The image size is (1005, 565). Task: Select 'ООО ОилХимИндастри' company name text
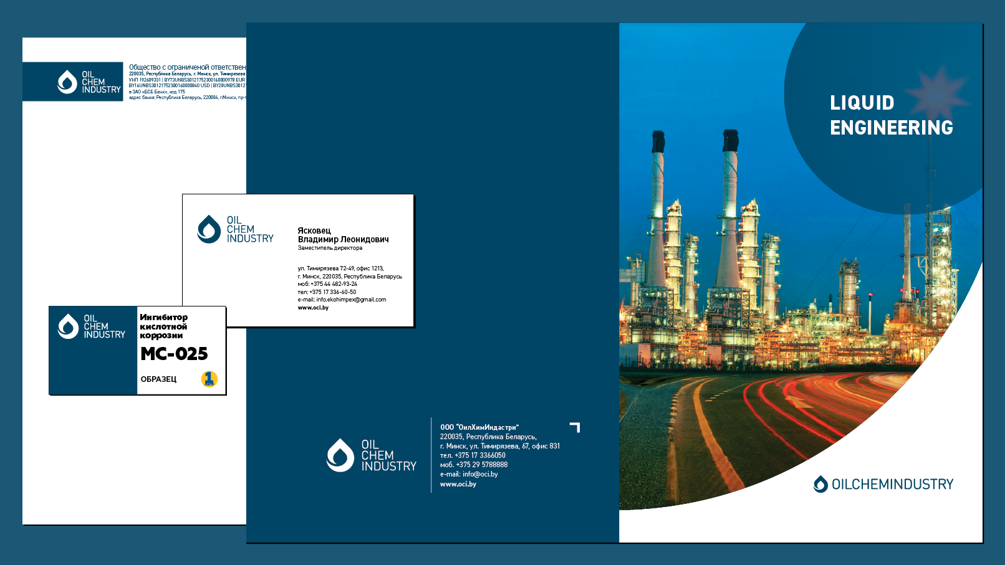click(x=479, y=427)
